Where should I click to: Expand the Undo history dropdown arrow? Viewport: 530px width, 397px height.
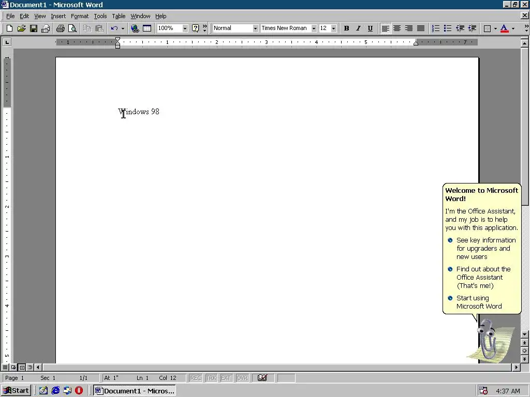point(123,28)
